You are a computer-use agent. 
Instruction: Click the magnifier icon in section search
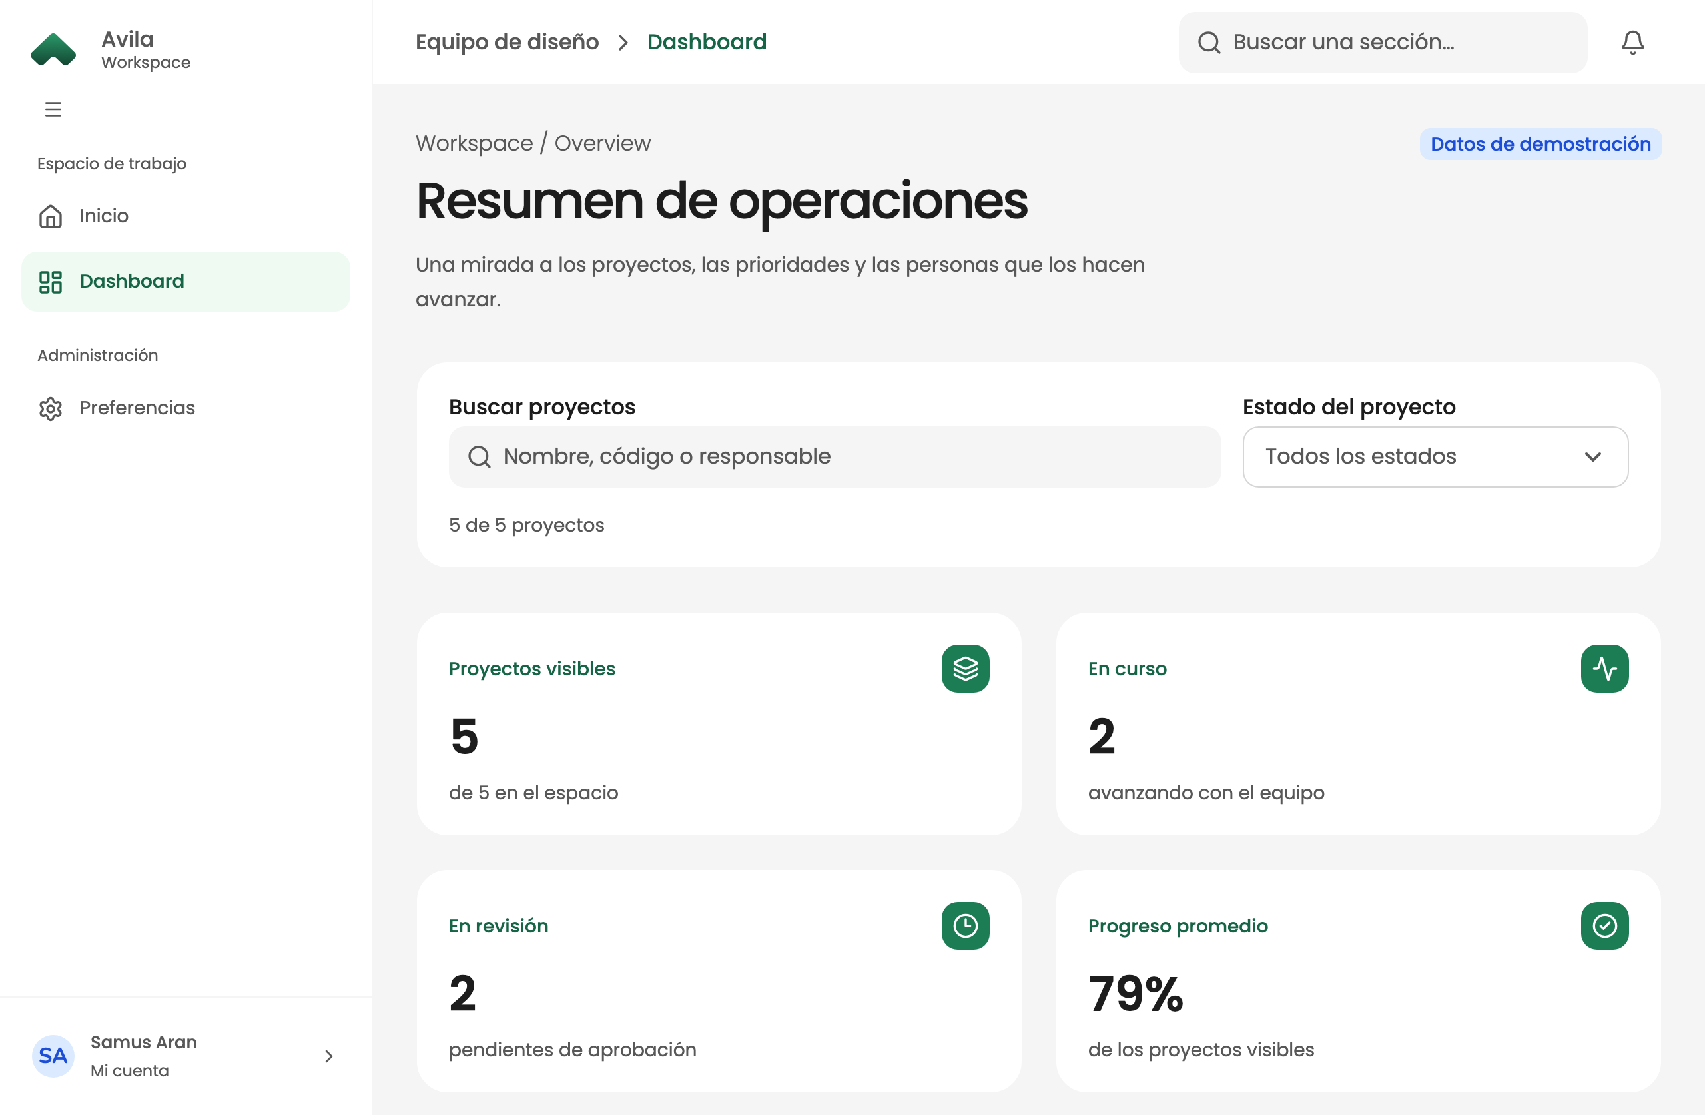[1209, 42]
